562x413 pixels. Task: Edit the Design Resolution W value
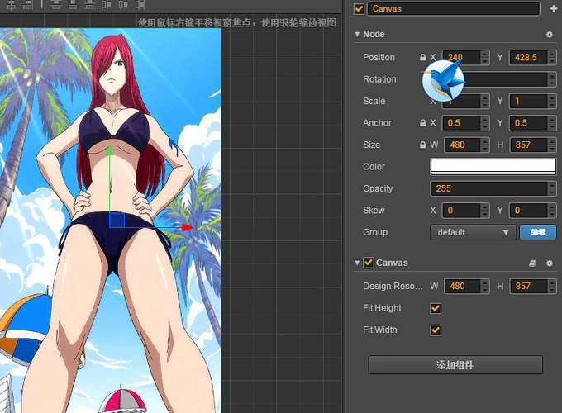(x=462, y=286)
